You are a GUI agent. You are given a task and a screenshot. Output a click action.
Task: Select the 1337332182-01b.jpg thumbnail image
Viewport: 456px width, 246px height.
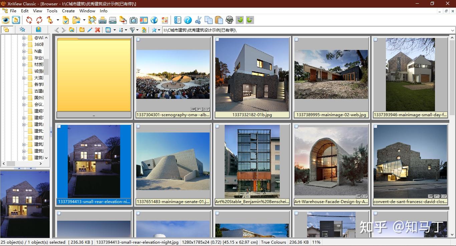(252, 75)
